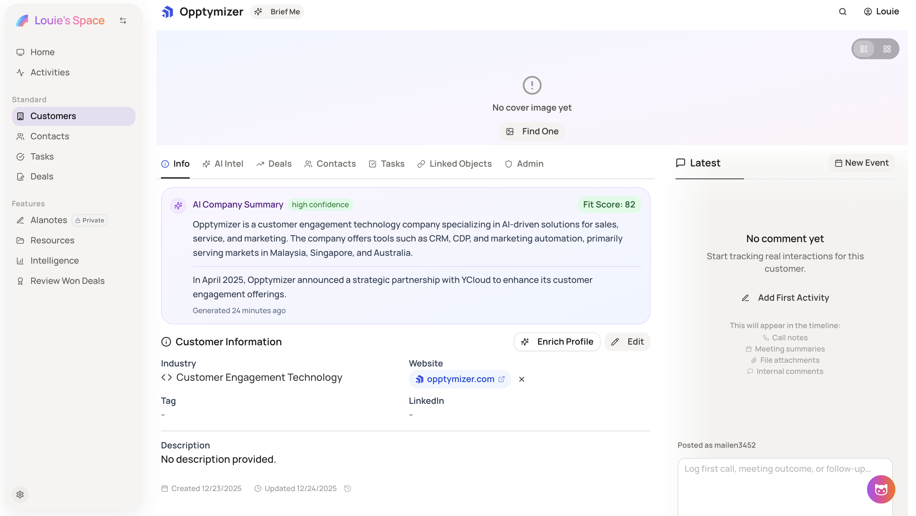Open Review Won Deals in the sidebar
The image size is (916, 516).
coord(74,281)
